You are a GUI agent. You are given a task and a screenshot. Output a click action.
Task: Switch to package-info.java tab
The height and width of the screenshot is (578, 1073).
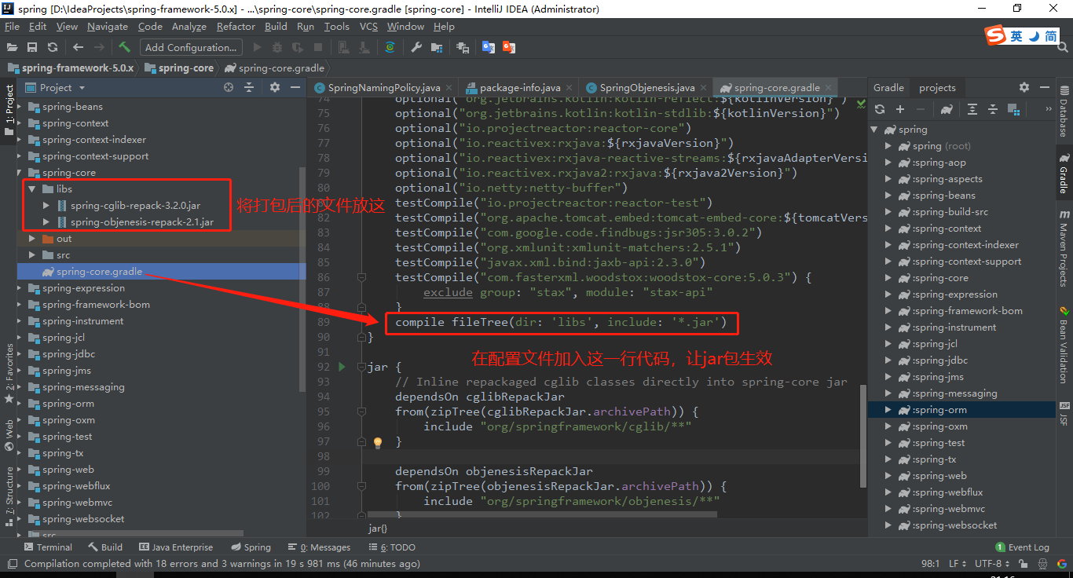pos(520,88)
